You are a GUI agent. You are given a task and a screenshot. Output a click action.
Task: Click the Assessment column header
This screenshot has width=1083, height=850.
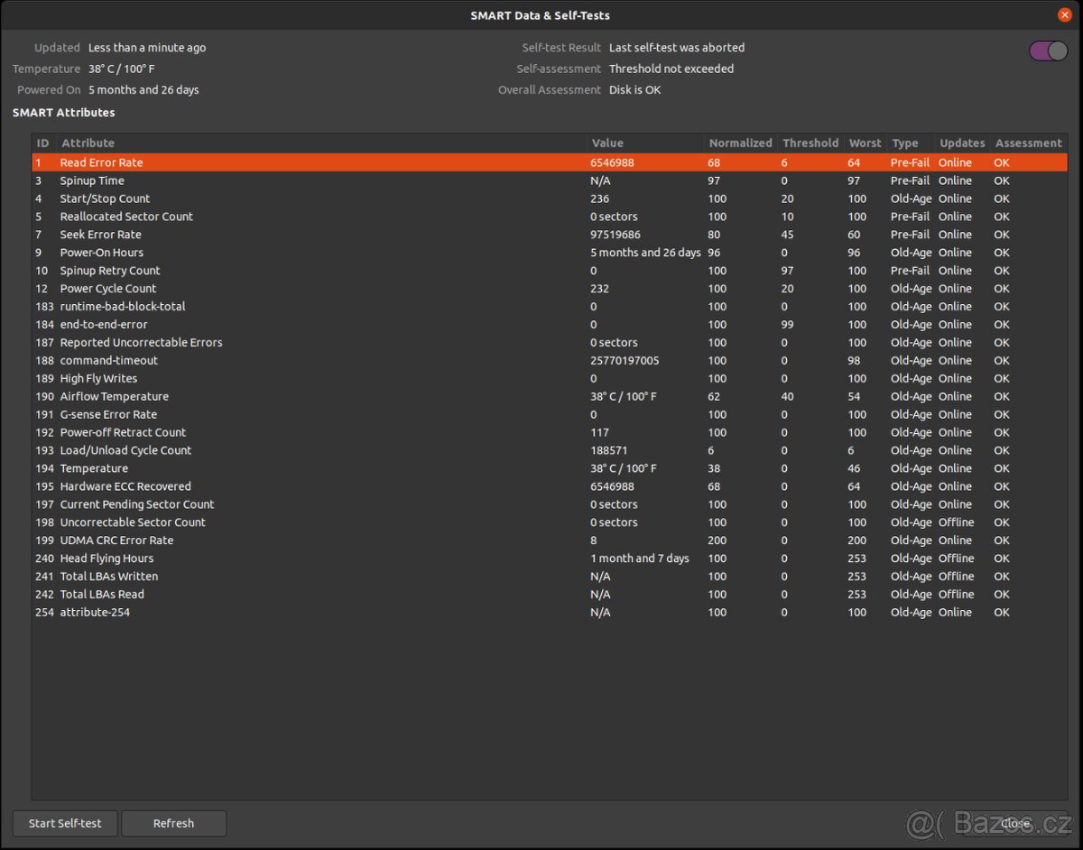tap(1028, 143)
